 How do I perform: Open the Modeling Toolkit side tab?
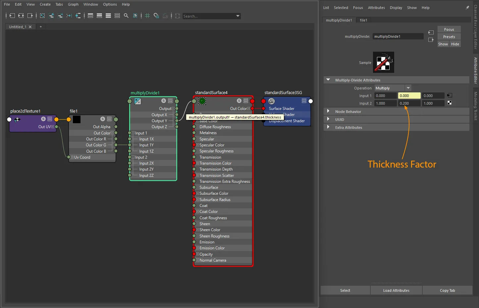point(476,106)
